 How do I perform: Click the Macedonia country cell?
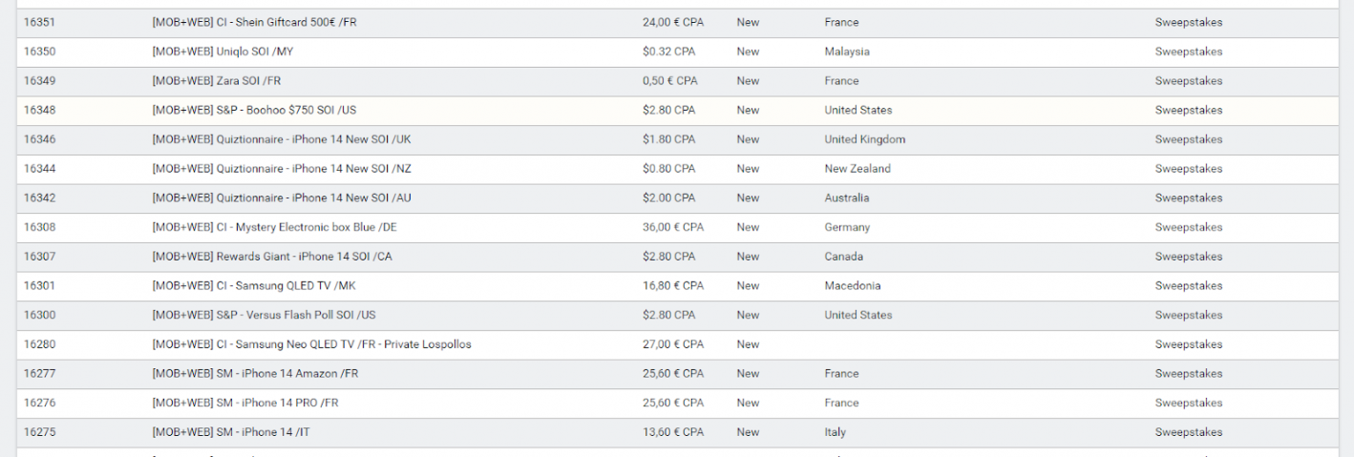(x=853, y=285)
